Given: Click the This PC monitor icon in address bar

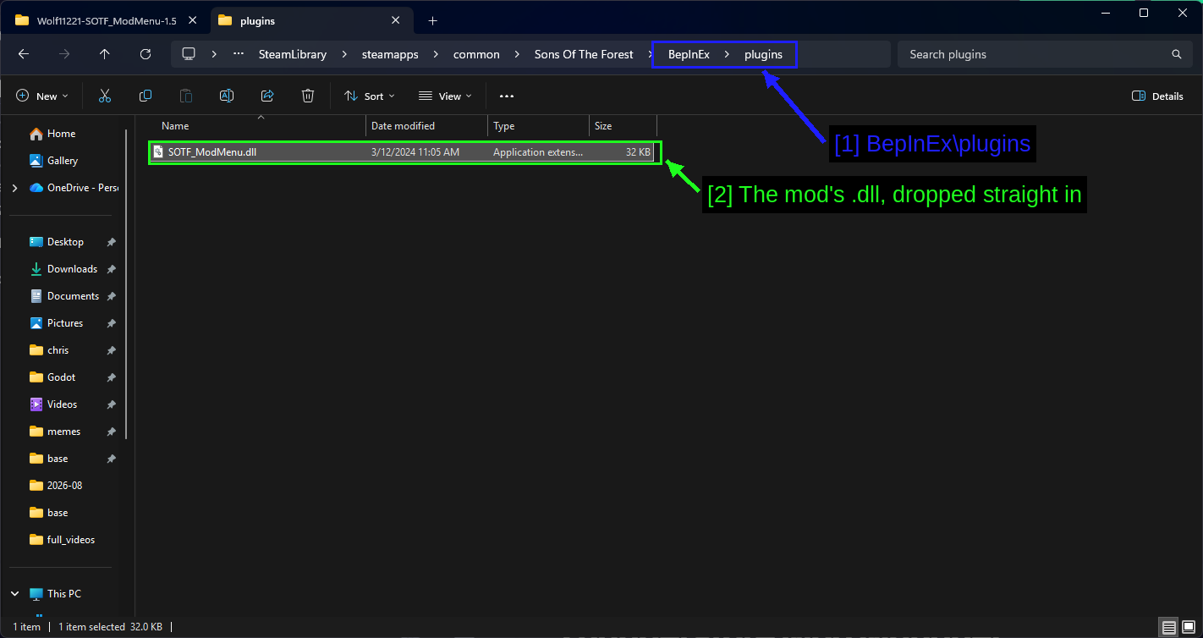Looking at the screenshot, I should tap(189, 54).
